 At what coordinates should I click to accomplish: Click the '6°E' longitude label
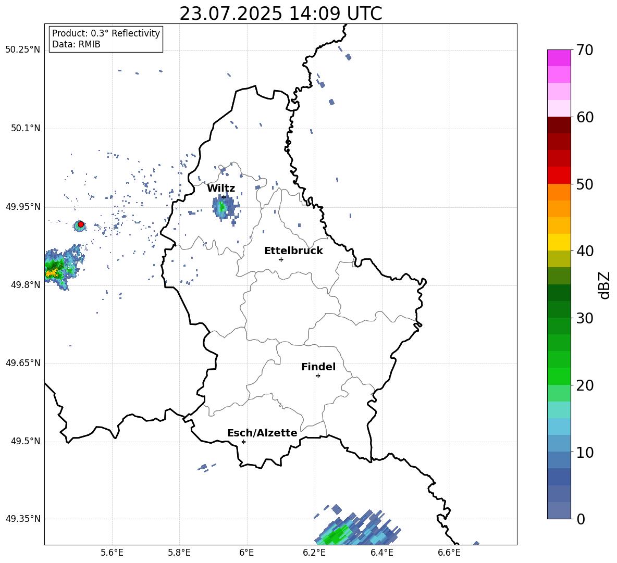246,553
